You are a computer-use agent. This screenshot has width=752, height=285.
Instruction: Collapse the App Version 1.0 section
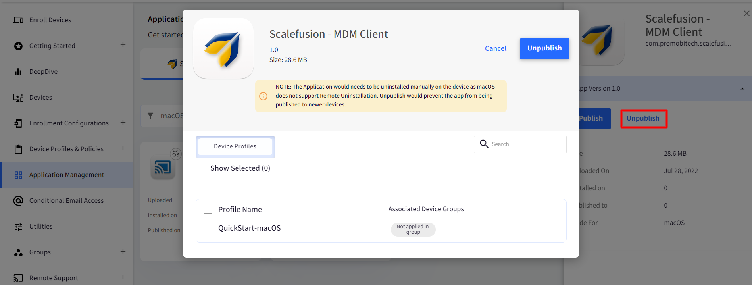tap(742, 89)
